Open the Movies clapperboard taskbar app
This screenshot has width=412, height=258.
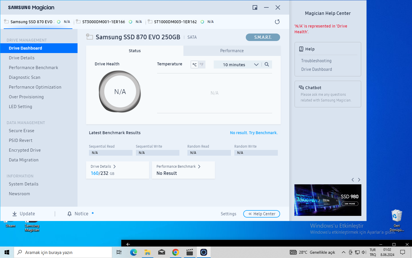[x=190, y=252]
